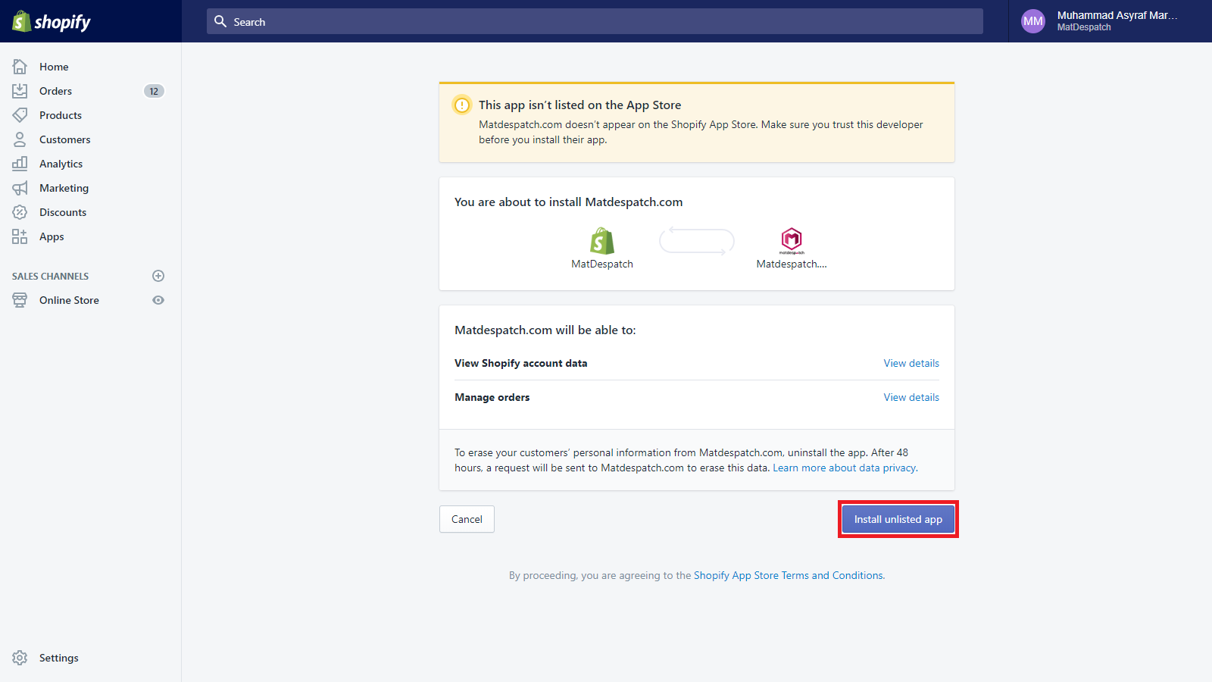This screenshot has width=1212, height=682.
Task: Open the Muhammad Asyraf account menu
Action: tap(1110, 21)
